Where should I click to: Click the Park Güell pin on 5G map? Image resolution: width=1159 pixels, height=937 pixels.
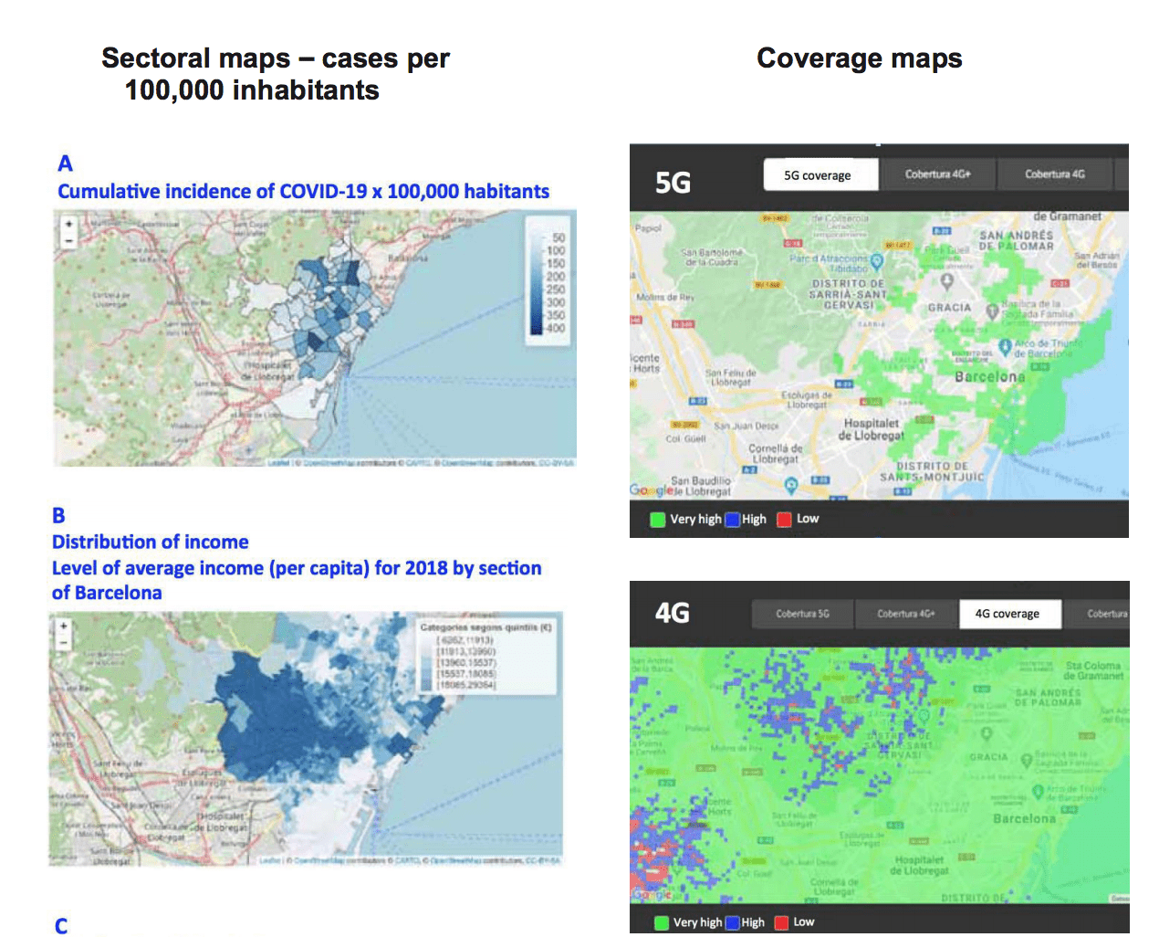point(946,280)
